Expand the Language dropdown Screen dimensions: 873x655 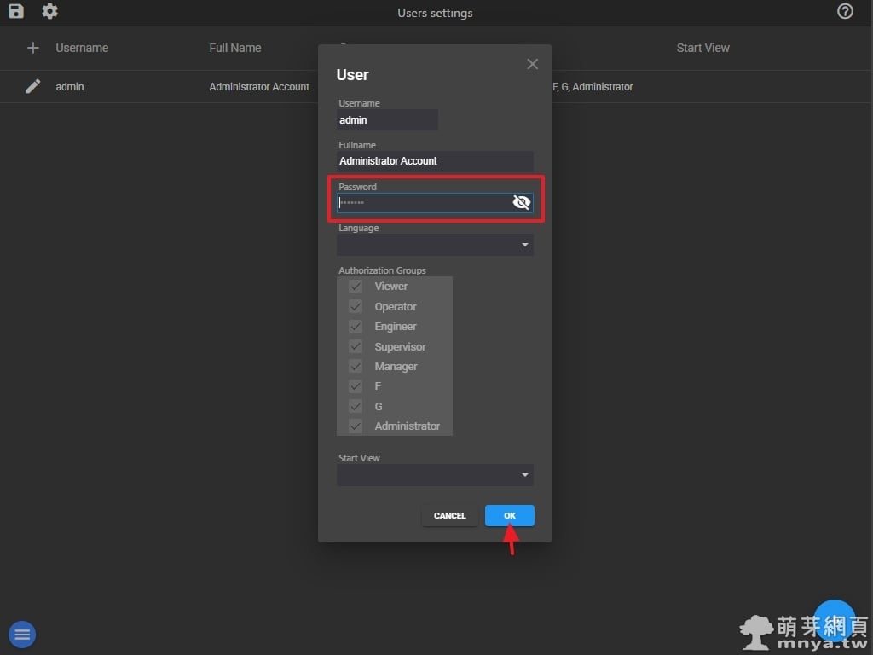click(435, 246)
